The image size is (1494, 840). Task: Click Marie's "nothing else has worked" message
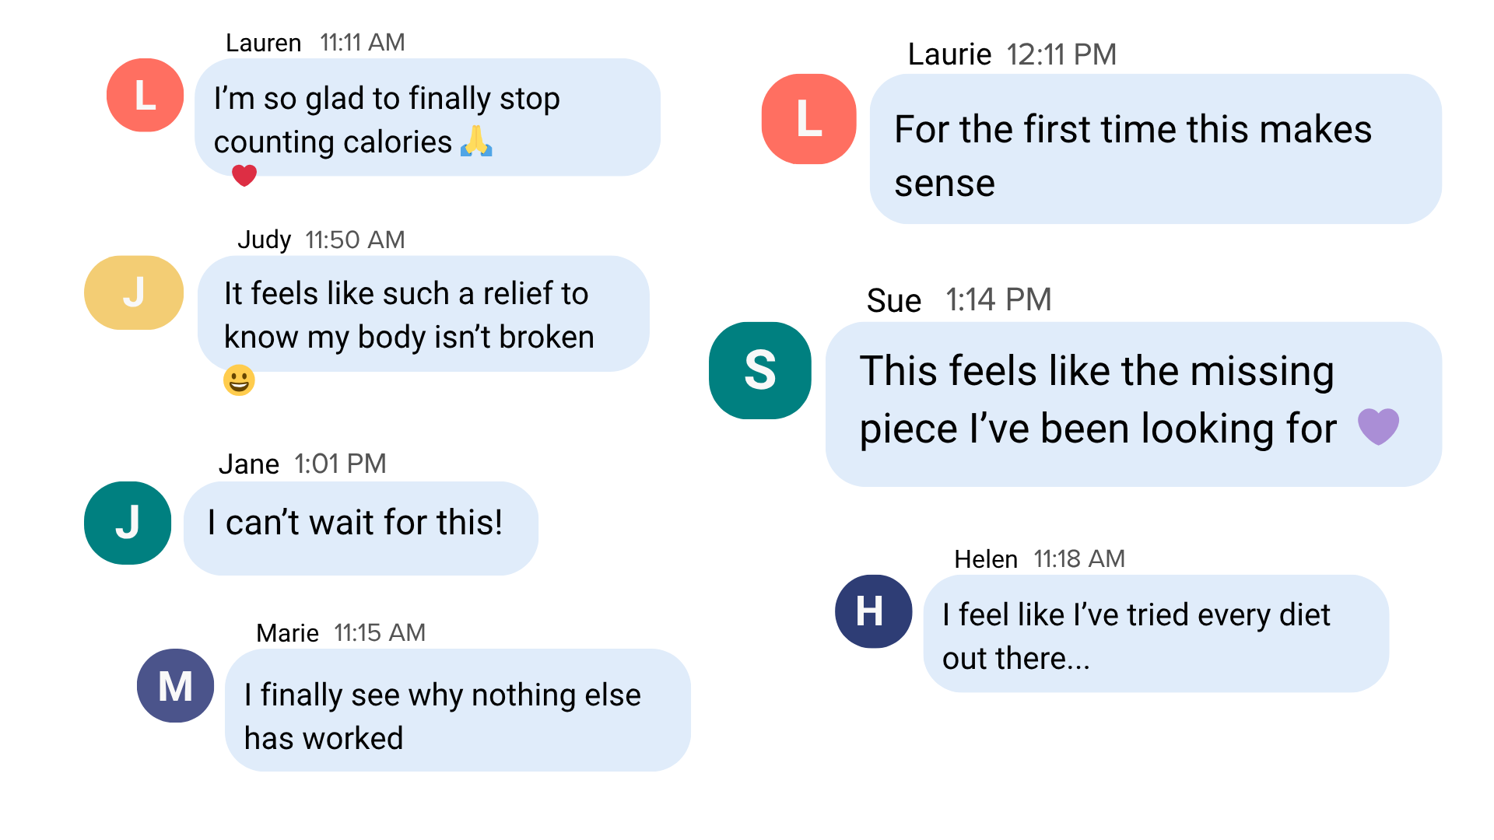point(458,710)
